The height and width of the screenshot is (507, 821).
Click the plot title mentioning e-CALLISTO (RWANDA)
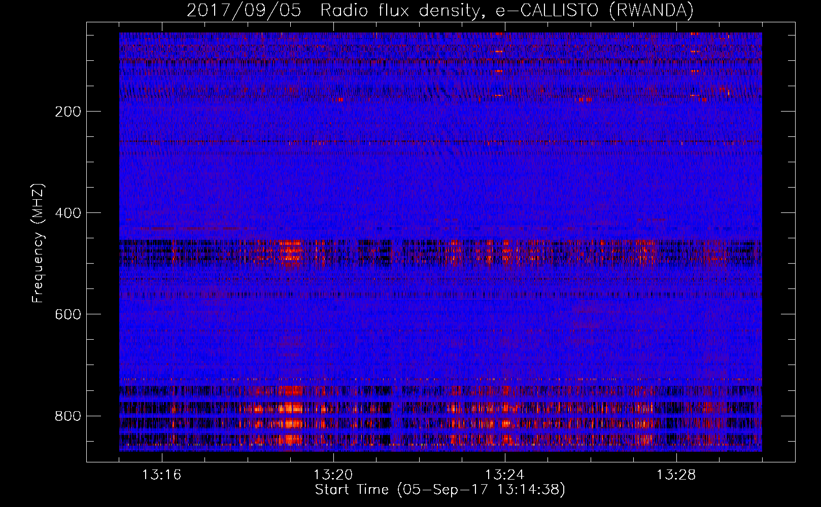pos(440,11)
